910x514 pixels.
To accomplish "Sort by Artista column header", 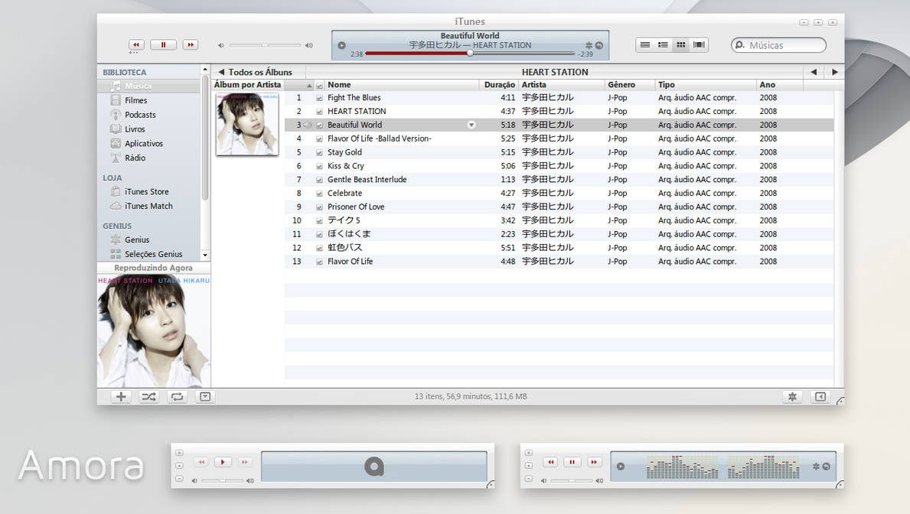I will [561, 85].
